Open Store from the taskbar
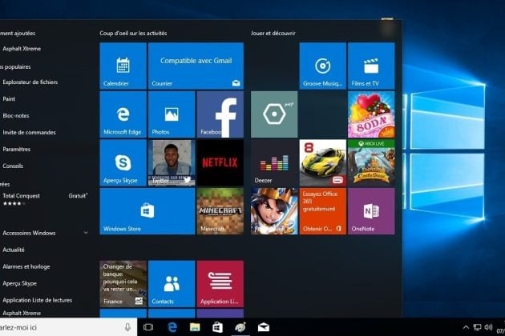 (x=217, y=327)
